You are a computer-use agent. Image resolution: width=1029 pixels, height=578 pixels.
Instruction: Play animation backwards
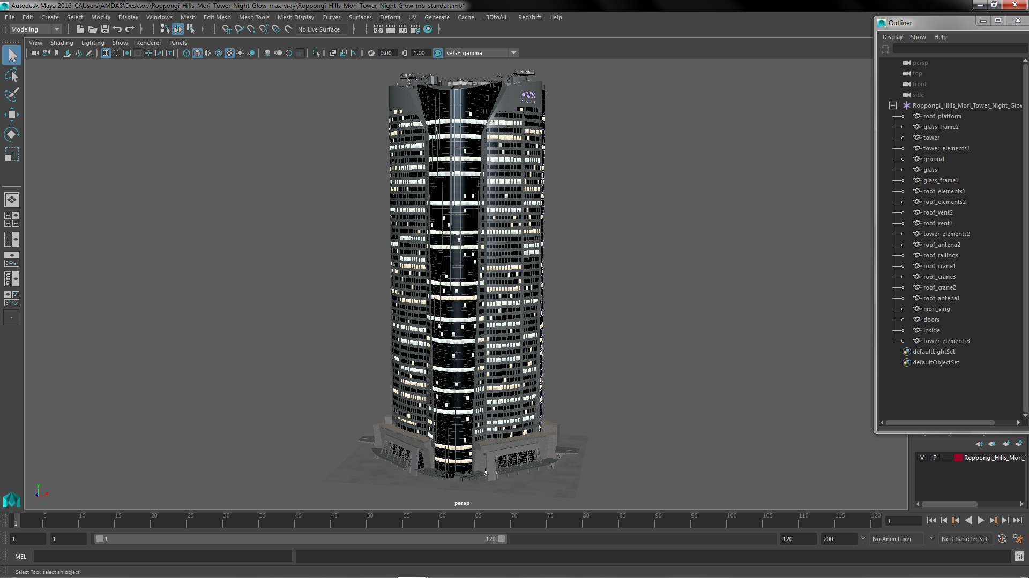(x=968, y=520)
